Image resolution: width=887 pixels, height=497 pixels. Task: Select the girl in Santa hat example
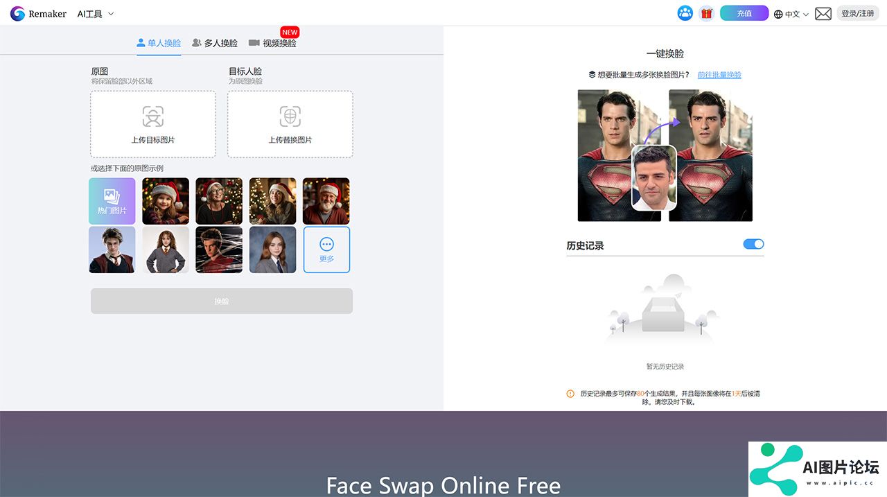coord(166,201)
